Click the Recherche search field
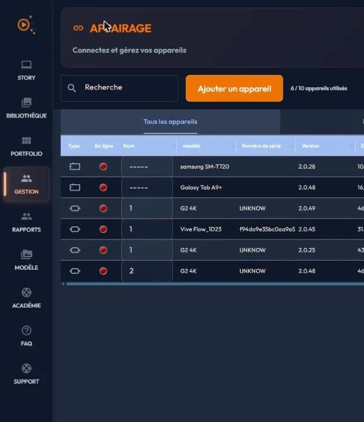364x422 pixels. (120, 88)
